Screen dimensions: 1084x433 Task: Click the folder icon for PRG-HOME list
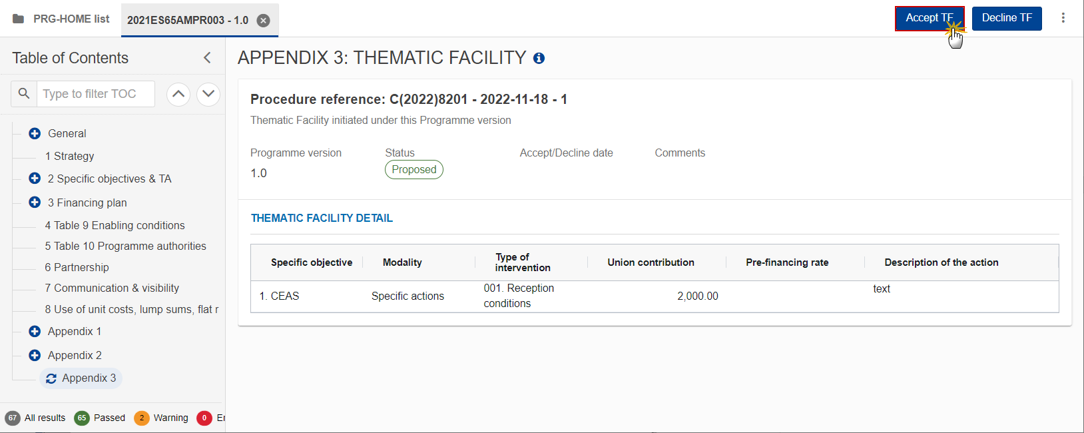(19, 19)
